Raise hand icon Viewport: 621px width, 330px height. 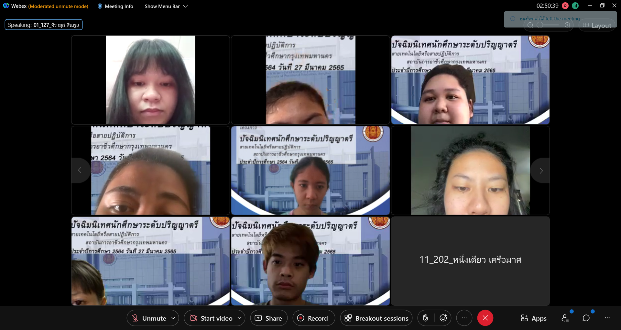(x=426, y=318)
